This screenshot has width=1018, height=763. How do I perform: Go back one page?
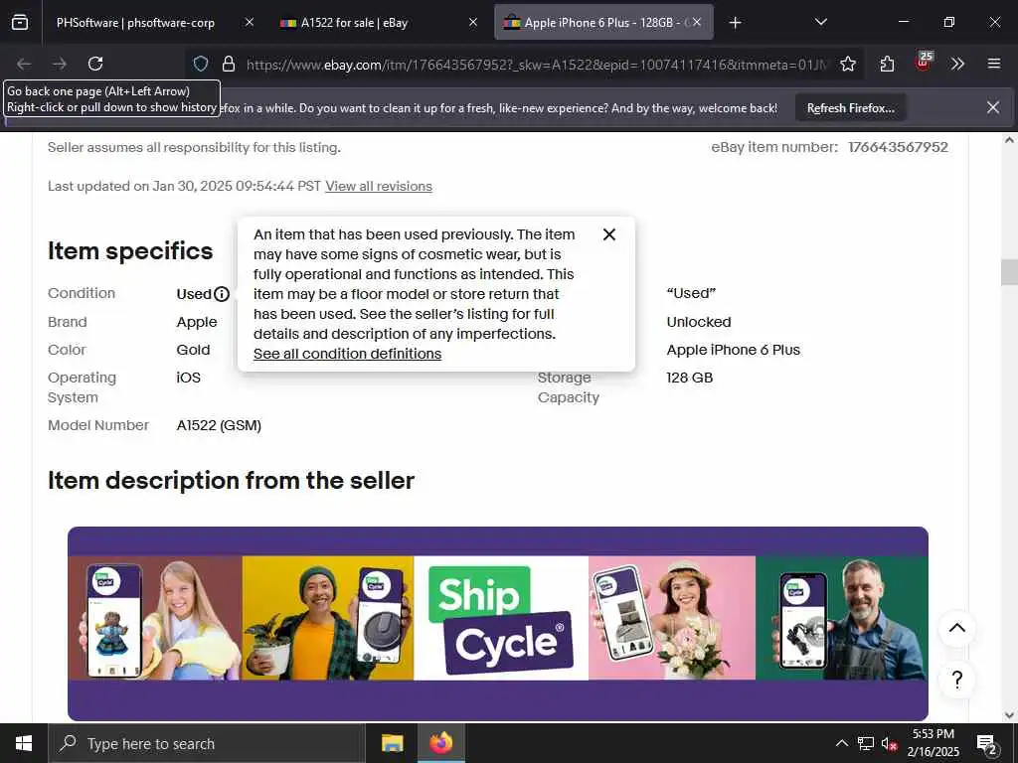pyautogui.click(x=24, y=64)
